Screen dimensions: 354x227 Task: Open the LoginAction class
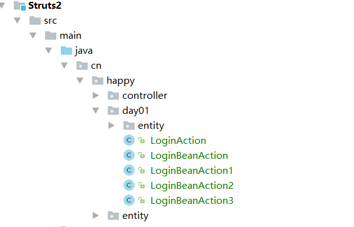(178, 141)
